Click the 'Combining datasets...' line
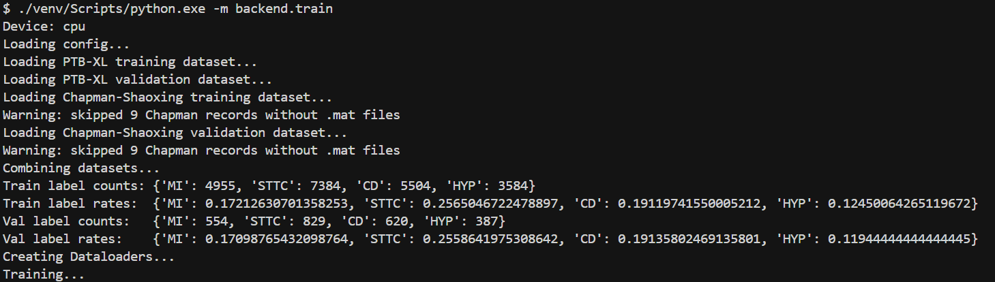The image size is (995, 282). click(81, 168)
